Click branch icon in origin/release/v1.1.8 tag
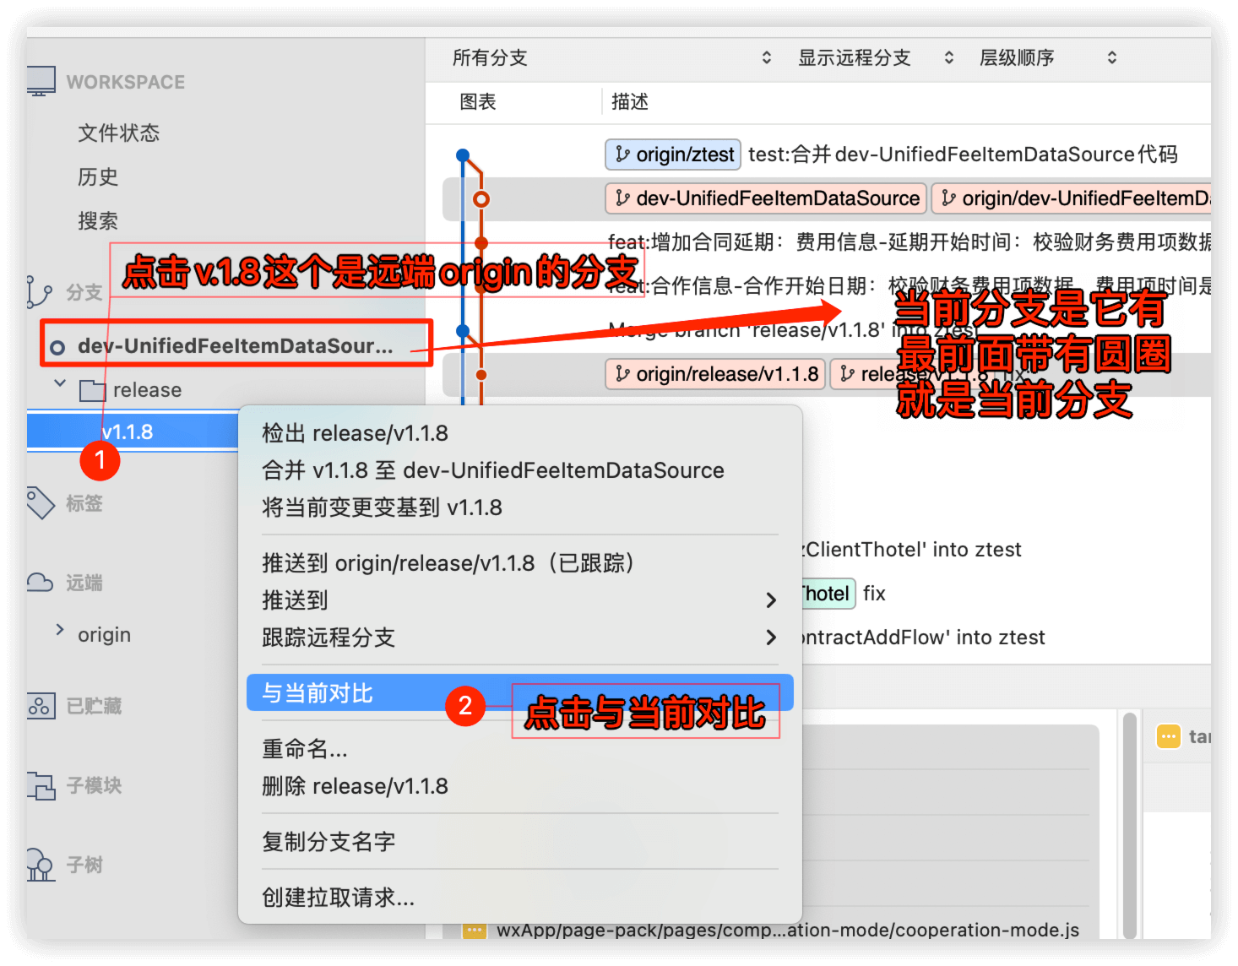 pos(622,373)
